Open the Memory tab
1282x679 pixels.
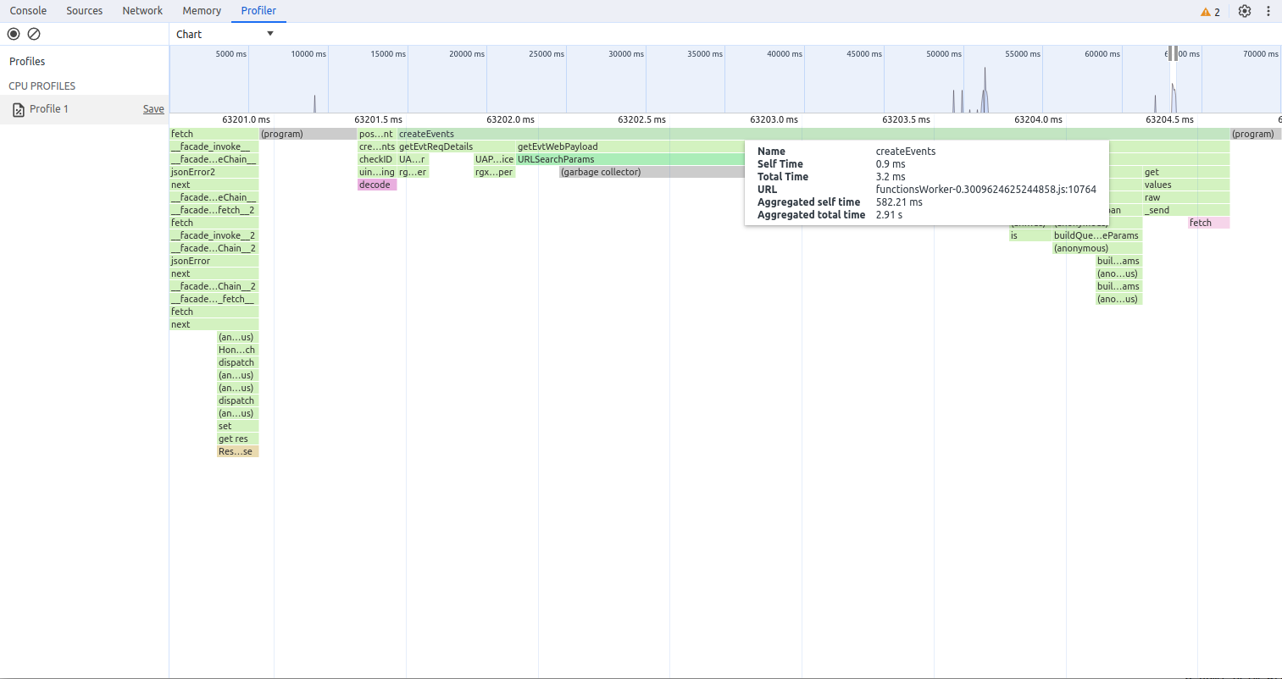pos(201,10)
